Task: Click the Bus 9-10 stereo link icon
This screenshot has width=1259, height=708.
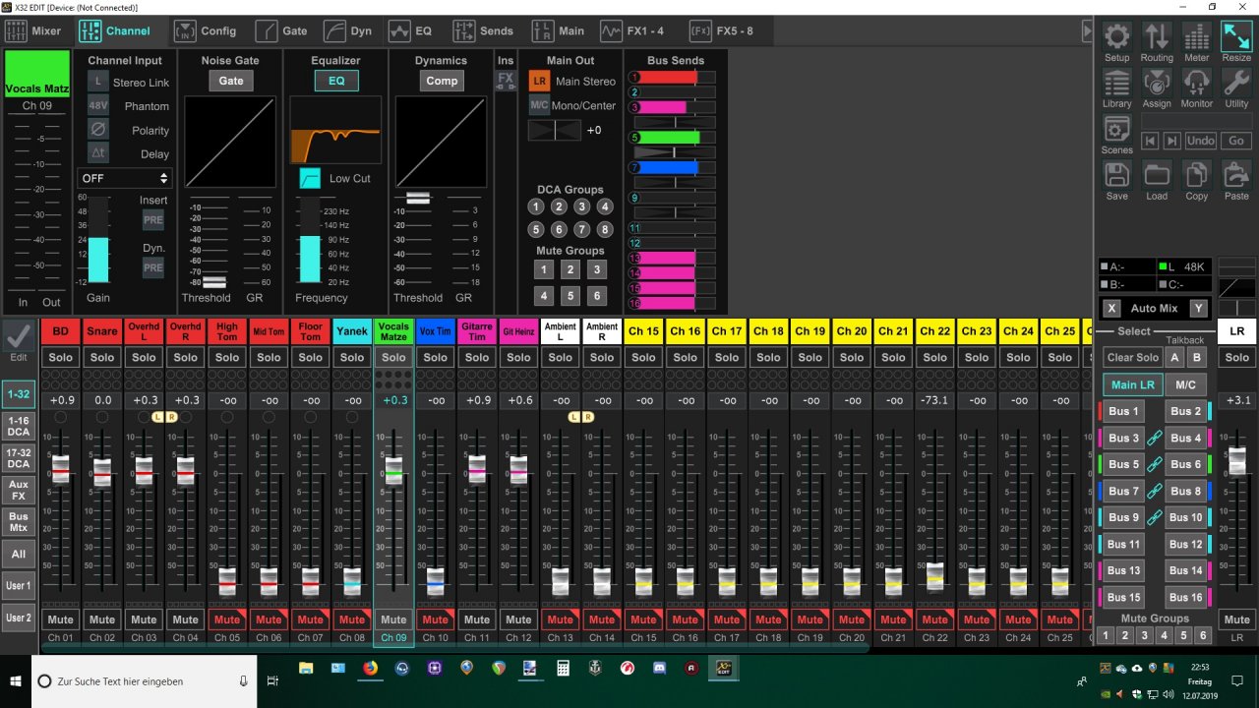Action: tap(1156, 517)
